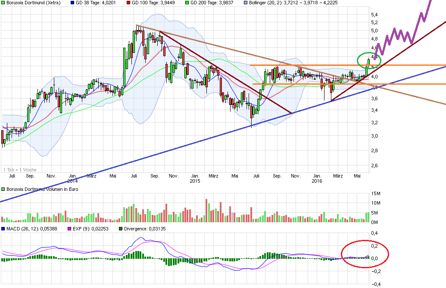This screenshot has height=288, width=446.
Task: Click the '1 Tick = 1 Woche' note
Action: [x=20, y=170]
